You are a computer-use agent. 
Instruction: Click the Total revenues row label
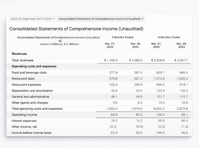[23, 60]
